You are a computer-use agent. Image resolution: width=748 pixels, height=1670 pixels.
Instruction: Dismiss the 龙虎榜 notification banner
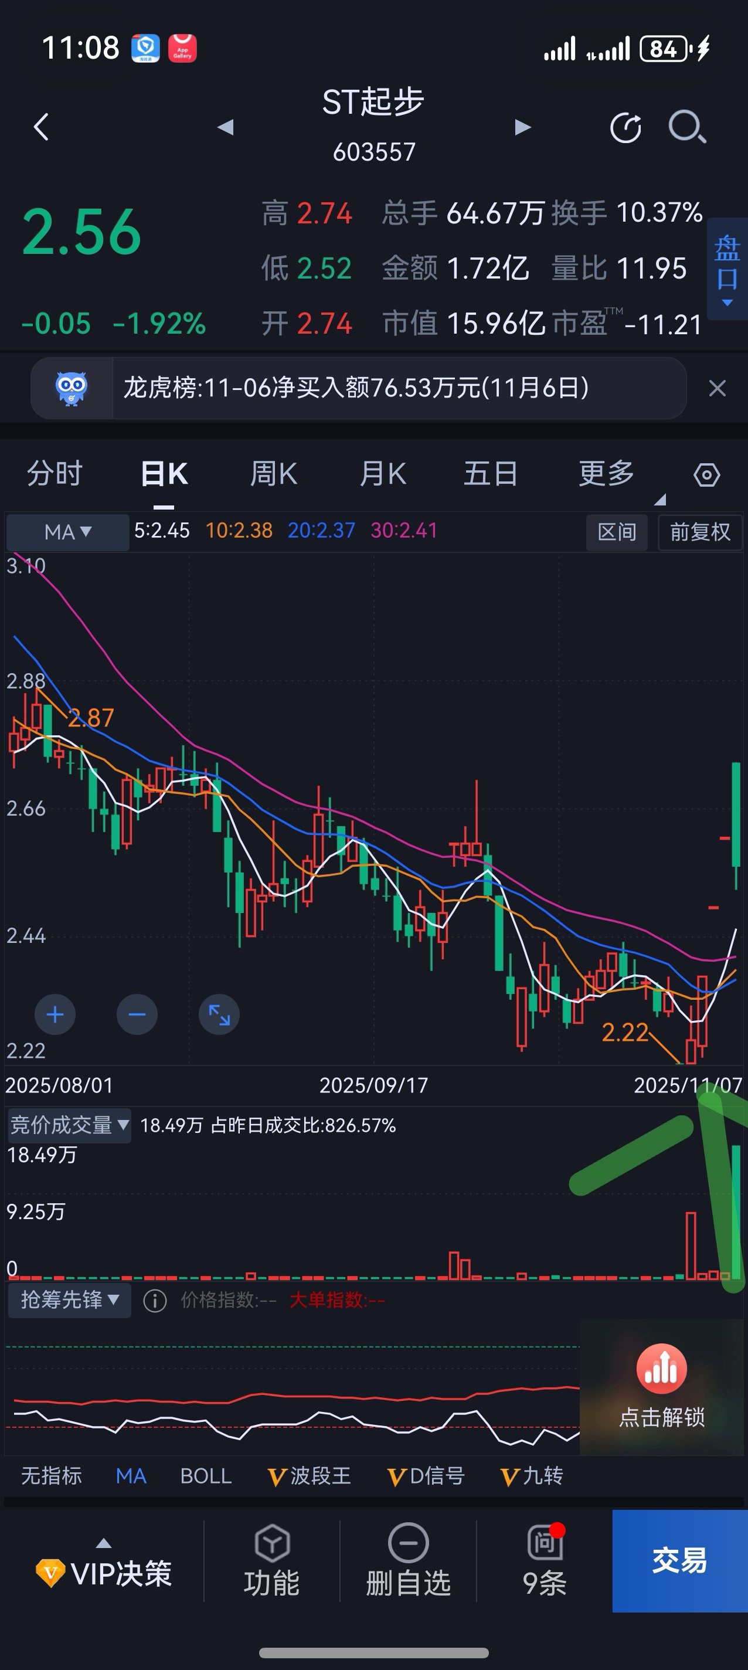pos(717,388)
